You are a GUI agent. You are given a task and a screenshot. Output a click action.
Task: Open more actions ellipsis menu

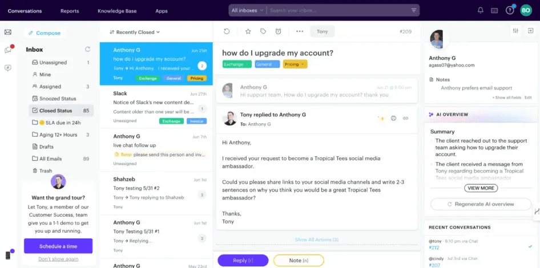tap(300, 31)
